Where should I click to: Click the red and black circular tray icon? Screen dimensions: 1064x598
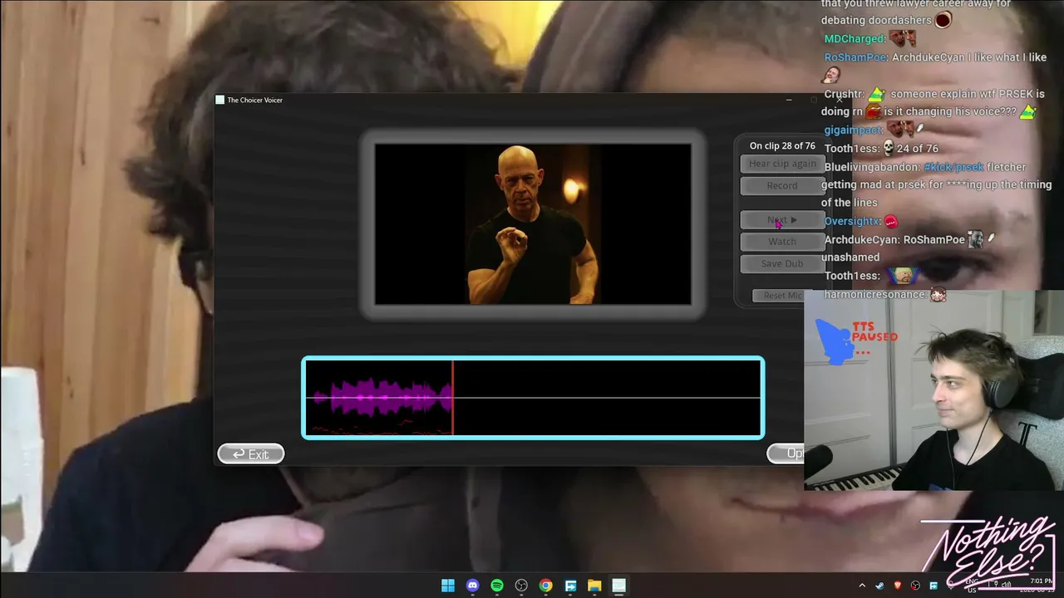[915, 586]
